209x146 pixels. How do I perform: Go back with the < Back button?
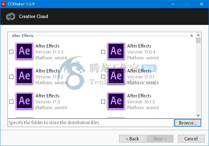coord(133,139)
